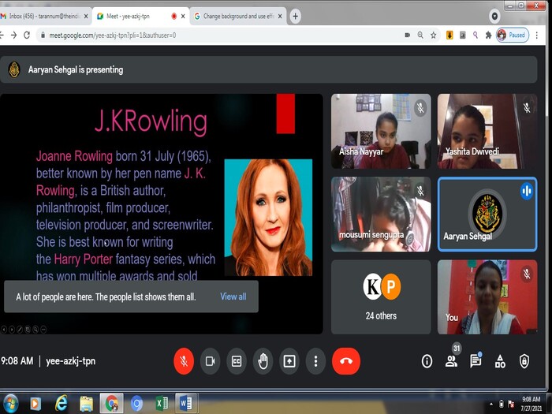
Task: Select mousumi sengupta's video tile
Action: (381, 214)
